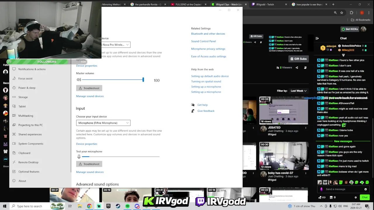Open Epic Games Launcher from taskbar

tap(108, 206)
